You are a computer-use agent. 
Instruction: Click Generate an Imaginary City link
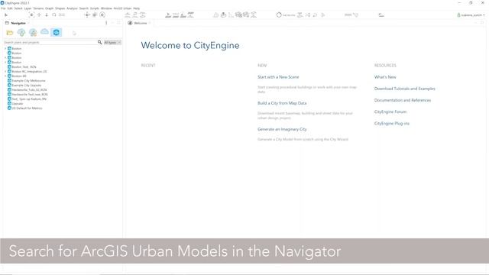pyautogui.click(x=282, y=129)
